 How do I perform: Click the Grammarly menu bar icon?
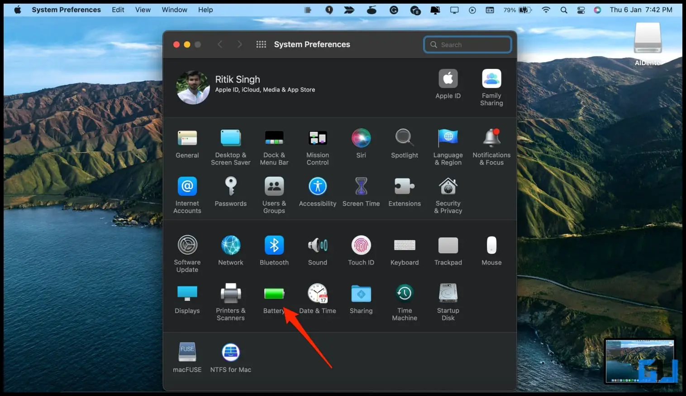click(x=394, y=10)
